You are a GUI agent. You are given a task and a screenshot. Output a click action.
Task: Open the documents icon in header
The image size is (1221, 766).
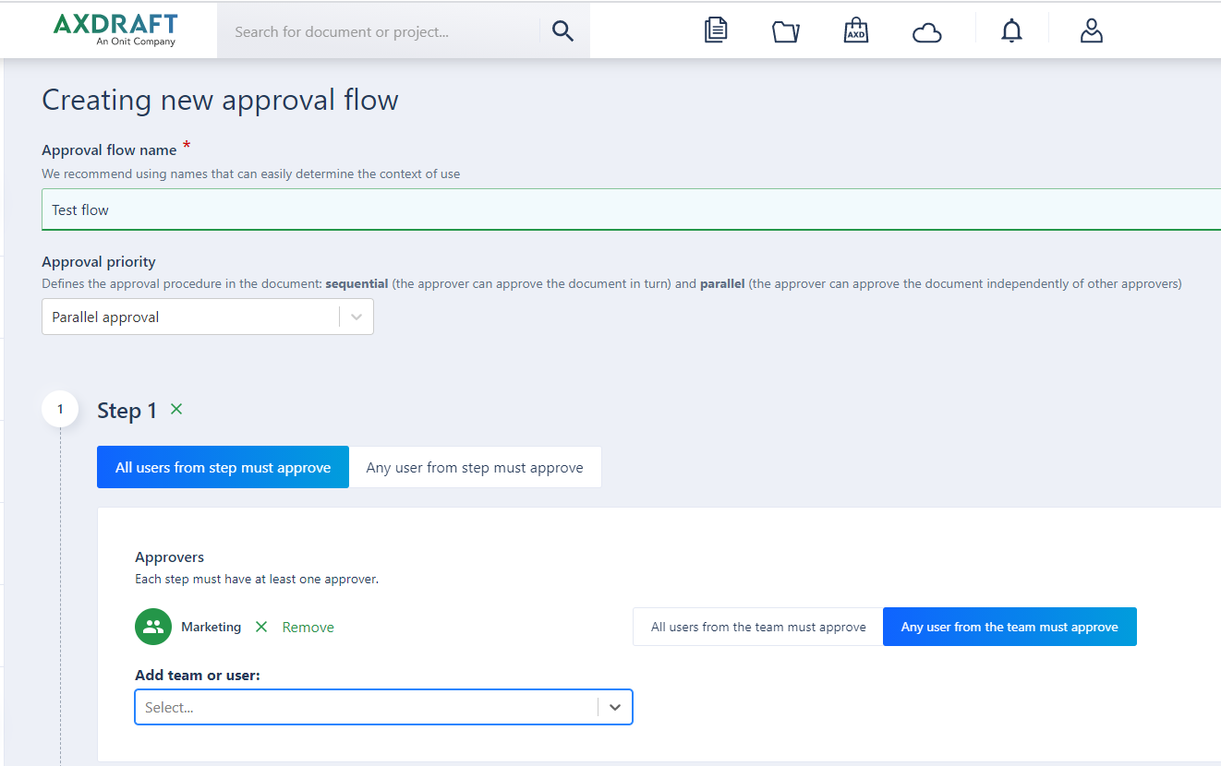coord(715,30)
